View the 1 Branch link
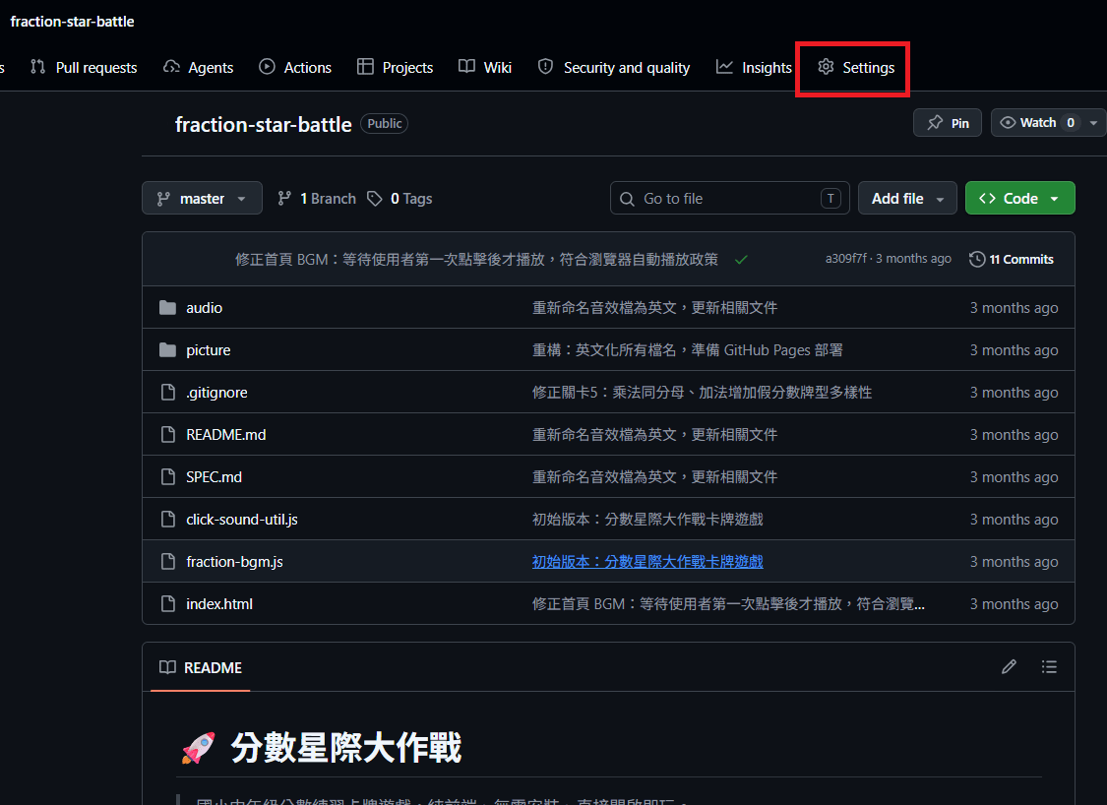This screenshot has height=805, width=1107. point(317,199)
